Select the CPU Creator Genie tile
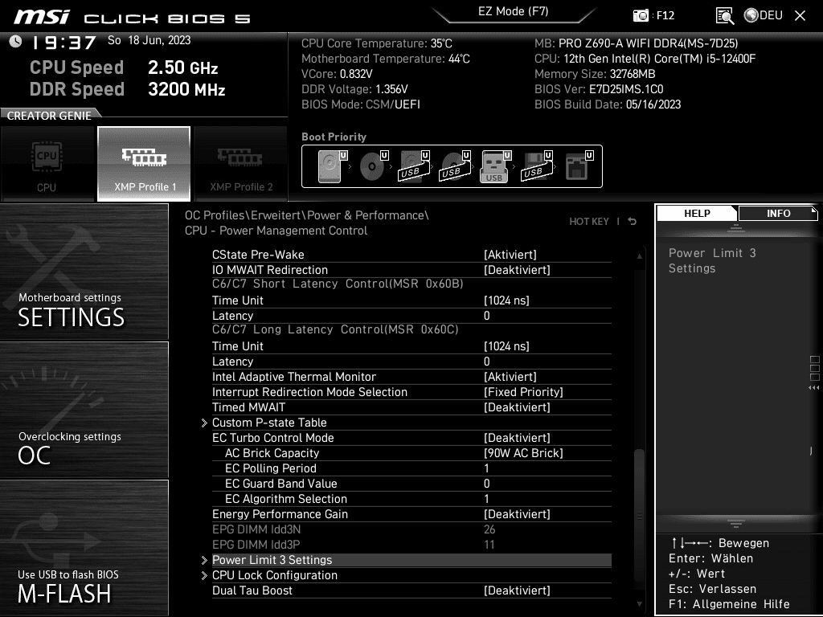 [x=47, y=164]
